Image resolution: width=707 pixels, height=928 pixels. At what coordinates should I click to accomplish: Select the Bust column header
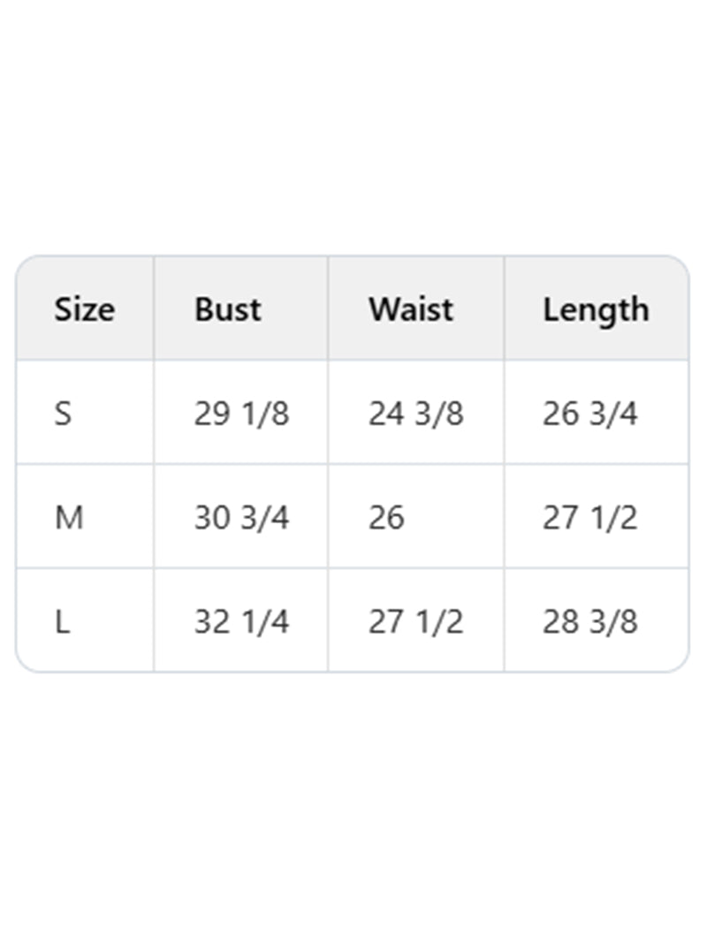point(228,309)
